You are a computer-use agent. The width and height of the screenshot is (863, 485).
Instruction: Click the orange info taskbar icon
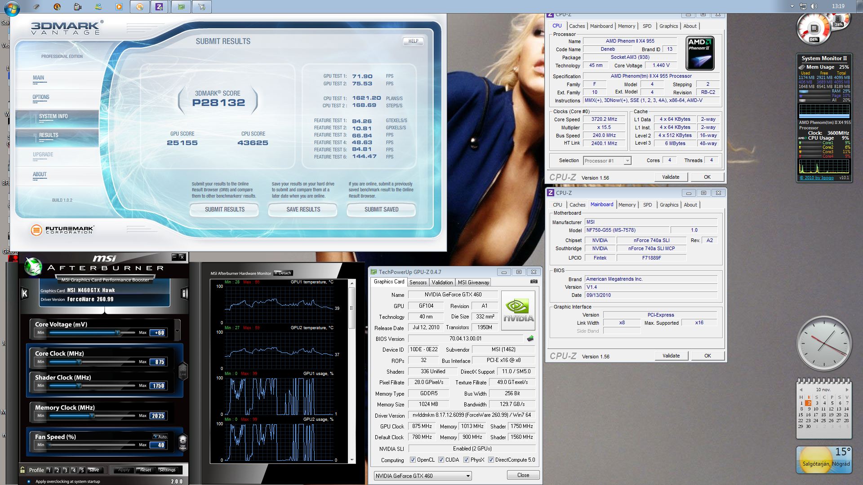pyautogui.click(x=57, y=7)
